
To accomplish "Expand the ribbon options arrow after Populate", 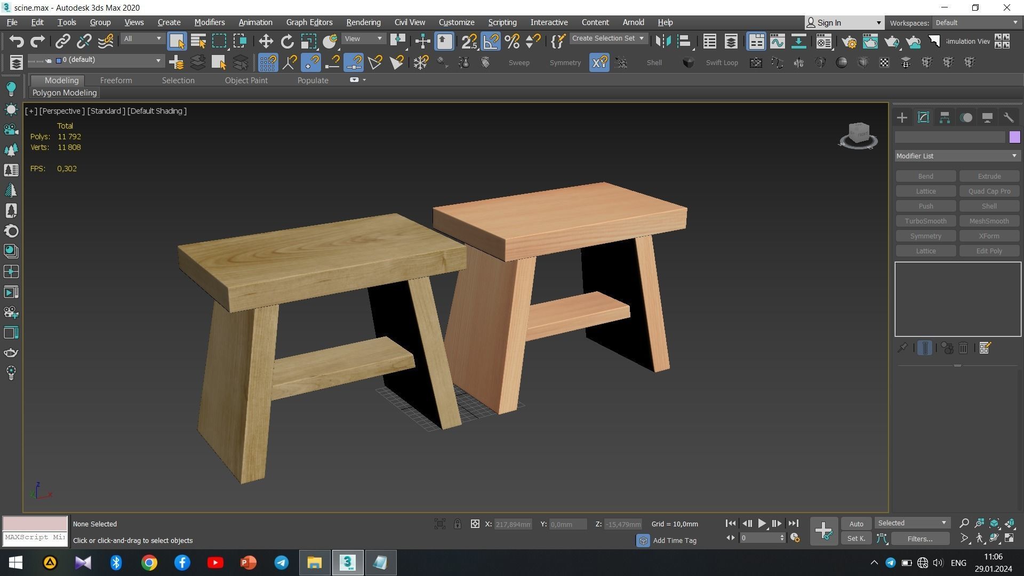I will 364,80.
